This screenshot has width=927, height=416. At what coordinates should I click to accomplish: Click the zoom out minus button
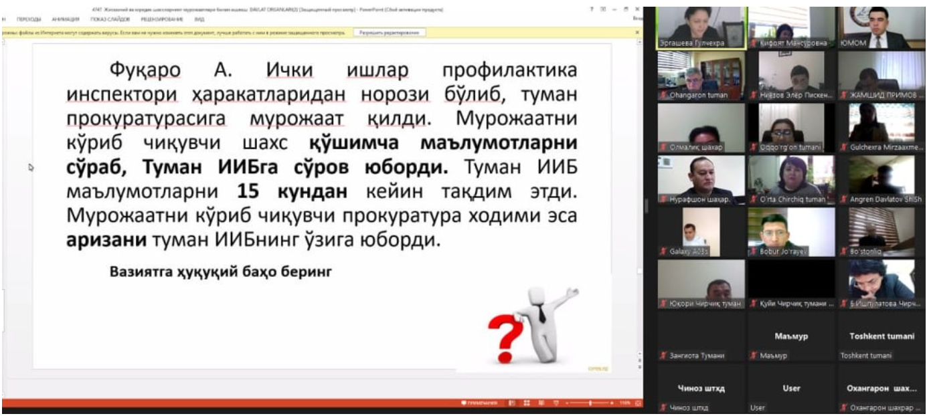click(568, 403)
